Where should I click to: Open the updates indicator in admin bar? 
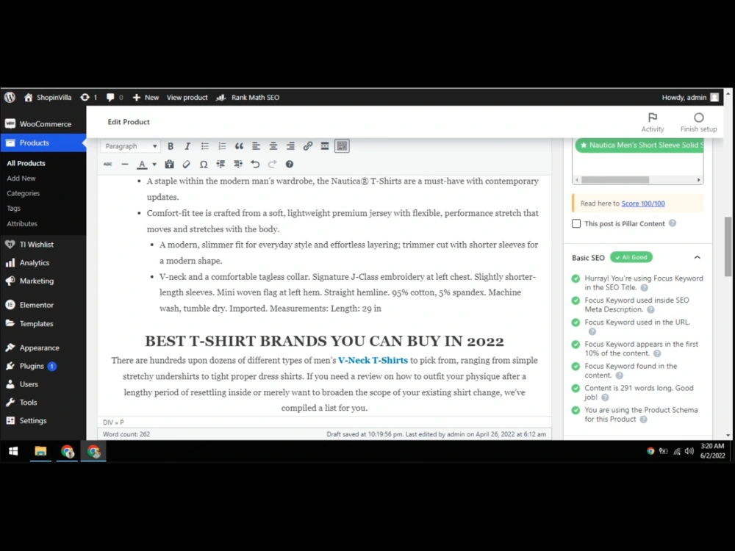89,98
